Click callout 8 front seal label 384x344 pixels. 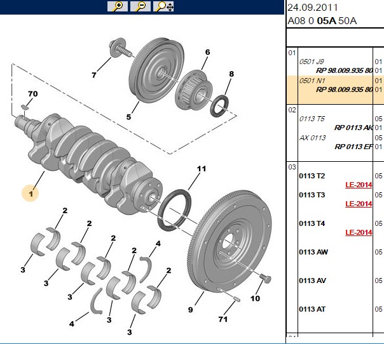[231, 74]
